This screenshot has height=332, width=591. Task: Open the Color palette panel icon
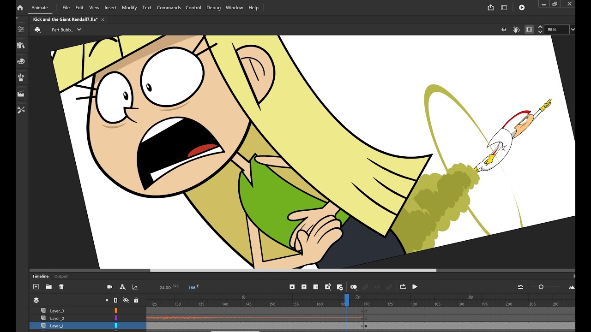pyautogui.click(x=21, y=61)
